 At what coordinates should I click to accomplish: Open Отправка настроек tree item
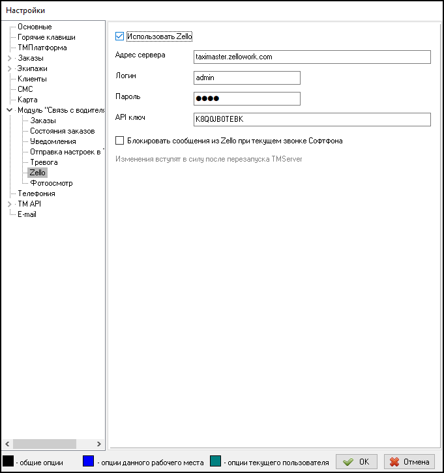pyautogui.click(x=67, y=152)
